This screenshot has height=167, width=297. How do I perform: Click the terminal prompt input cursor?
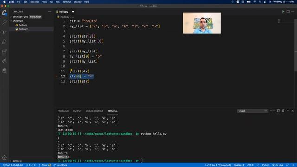[x=142, y=161]
